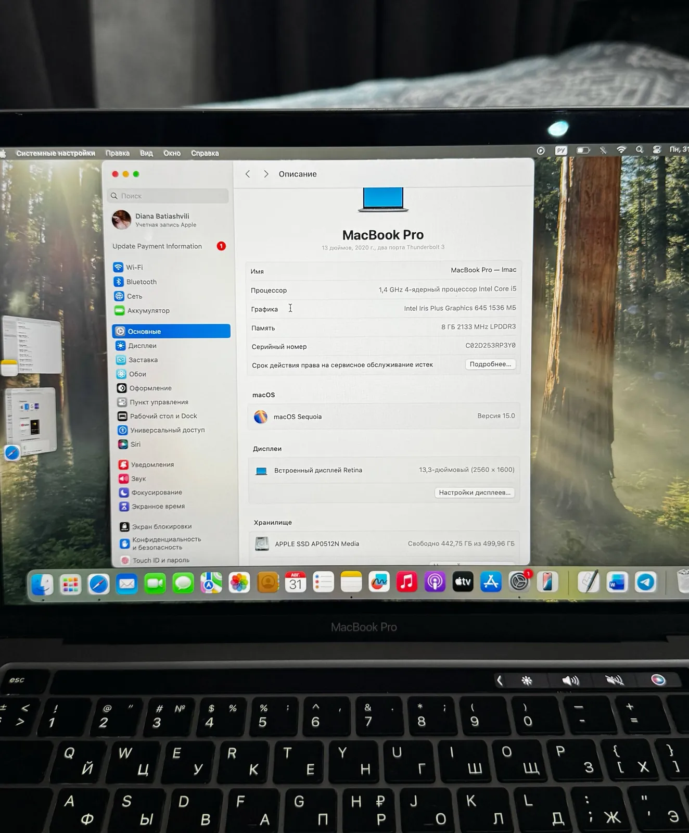Open Дисплеи settings in sidebar
The width and height of the screenshot is (689, 833).
136,346
